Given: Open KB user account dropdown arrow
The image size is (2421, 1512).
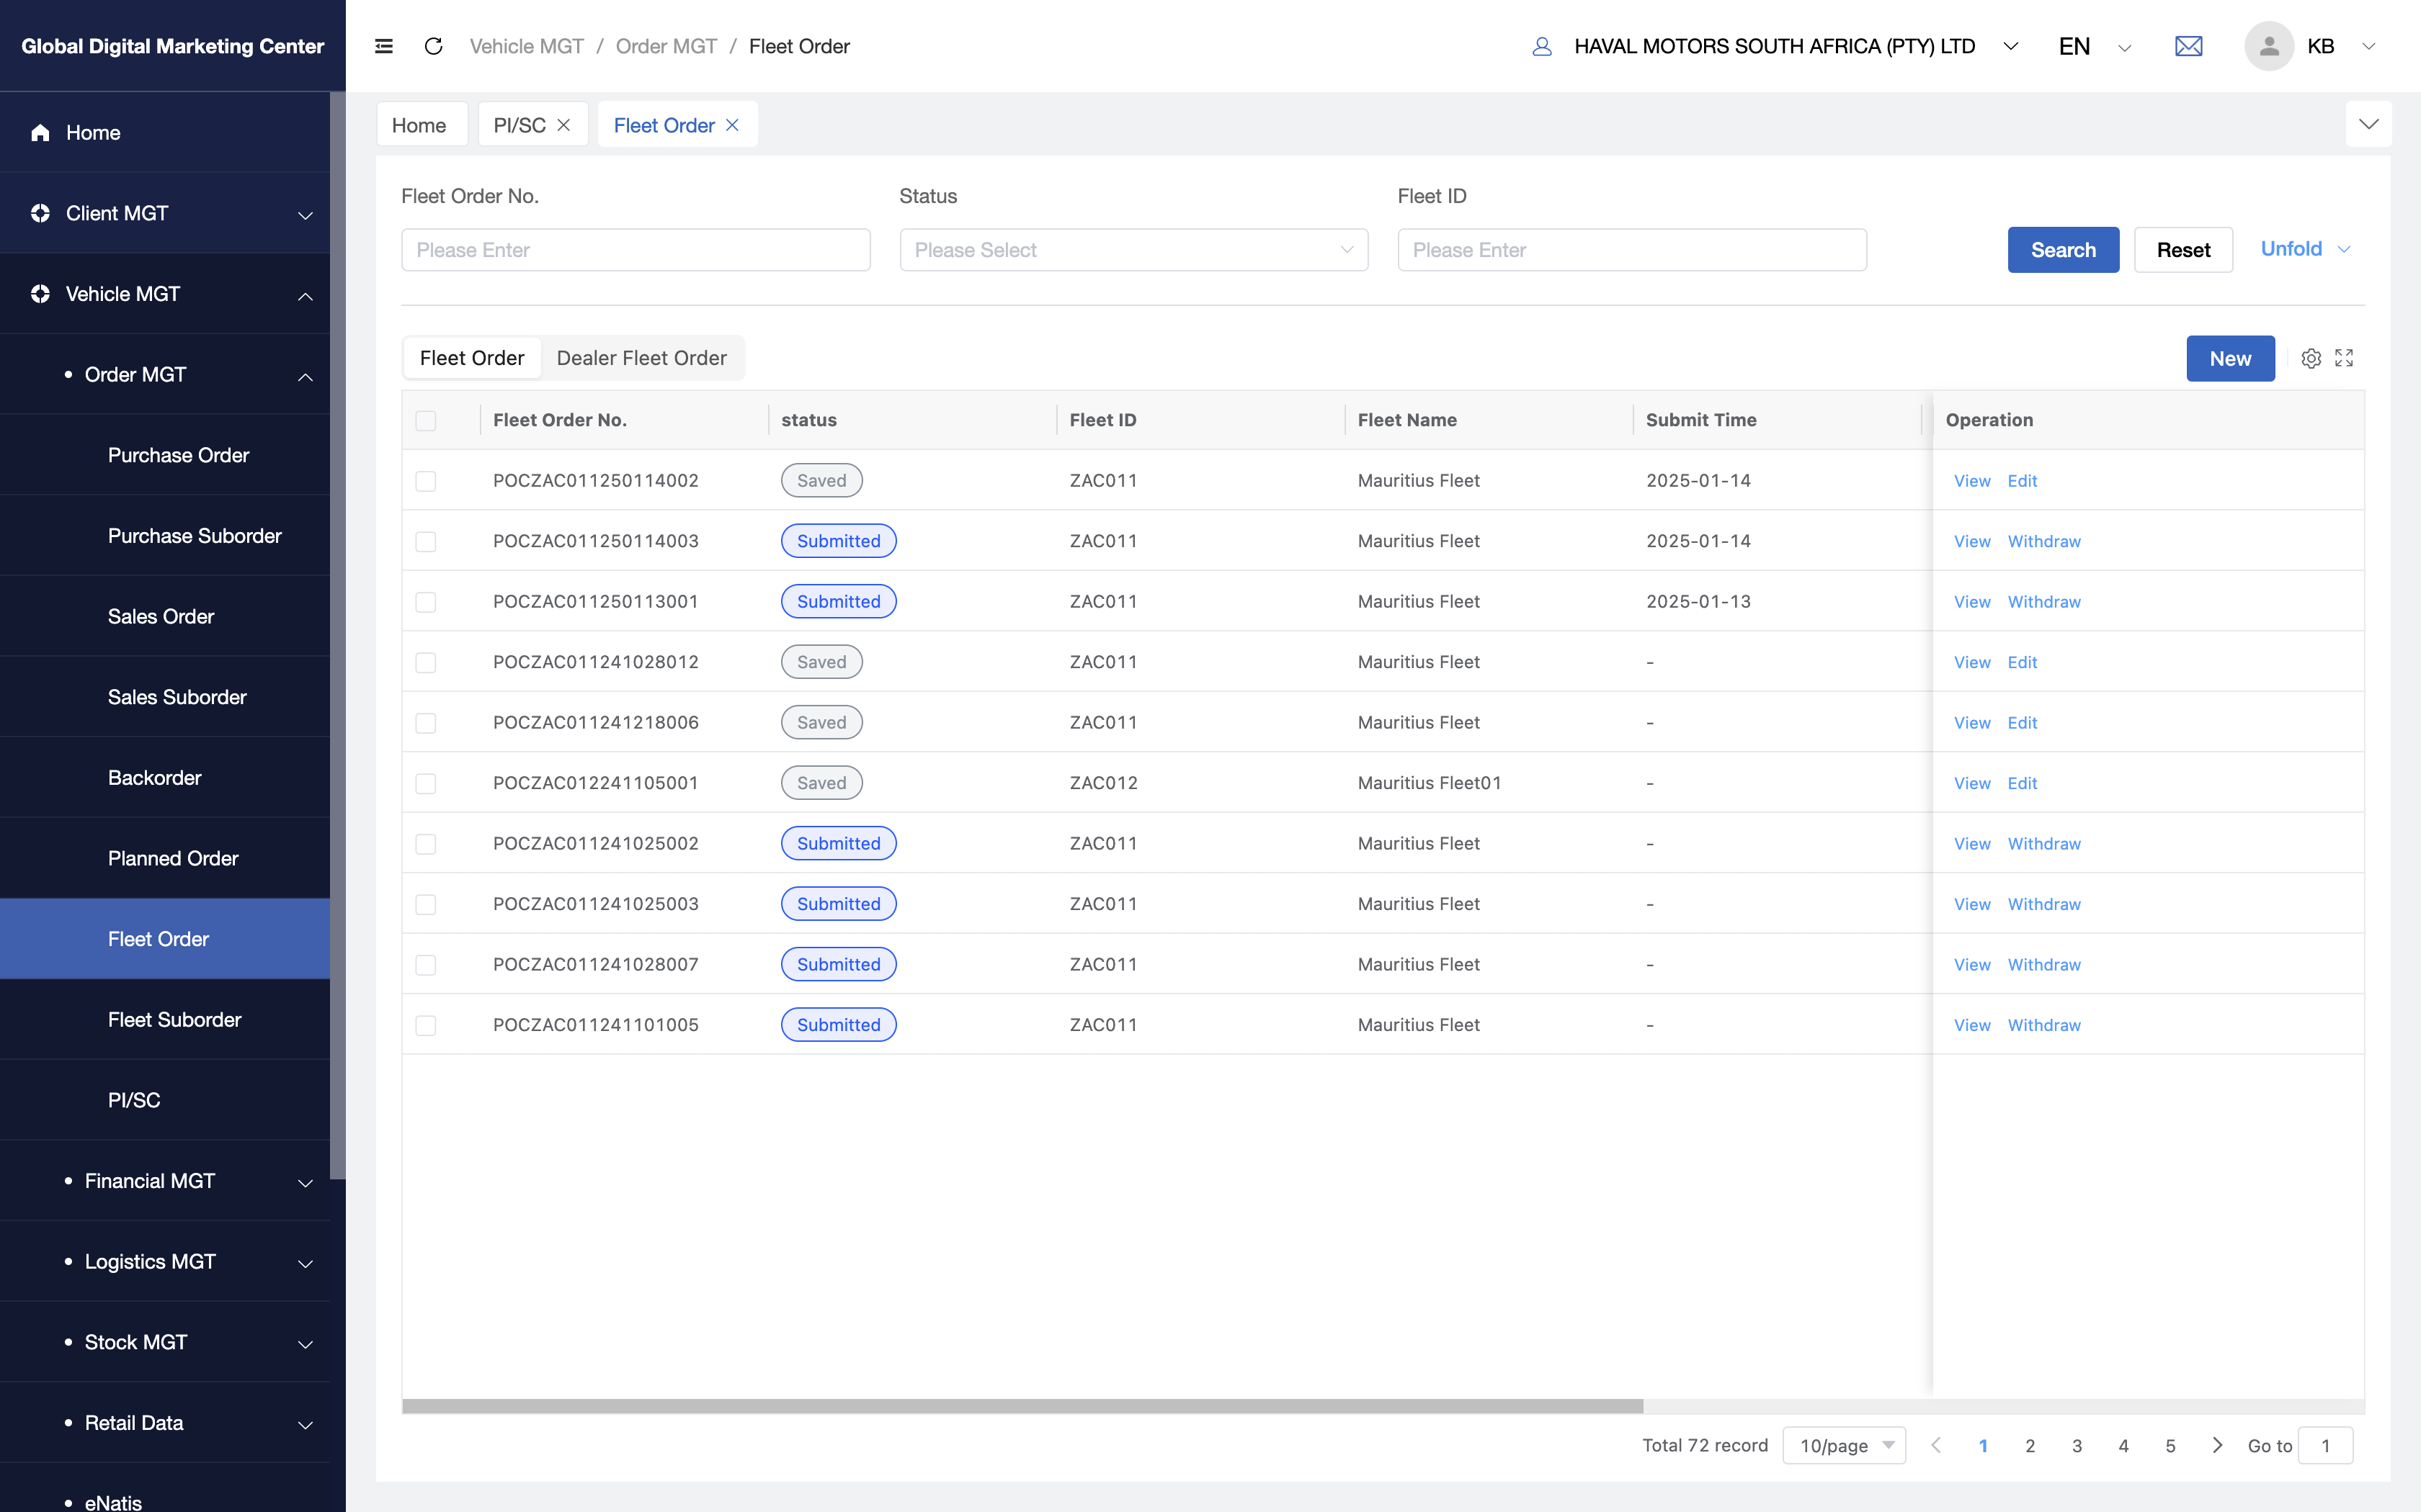Looking at the screenshot, I should pyautogui.click(x=2368, y=46).
